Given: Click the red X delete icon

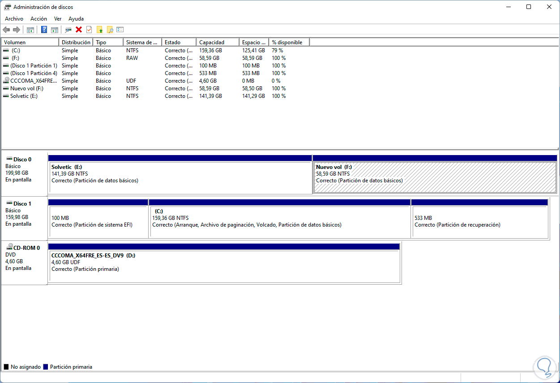Looking at the screenshot, I should pyautogui.click(x=79, y=30).
